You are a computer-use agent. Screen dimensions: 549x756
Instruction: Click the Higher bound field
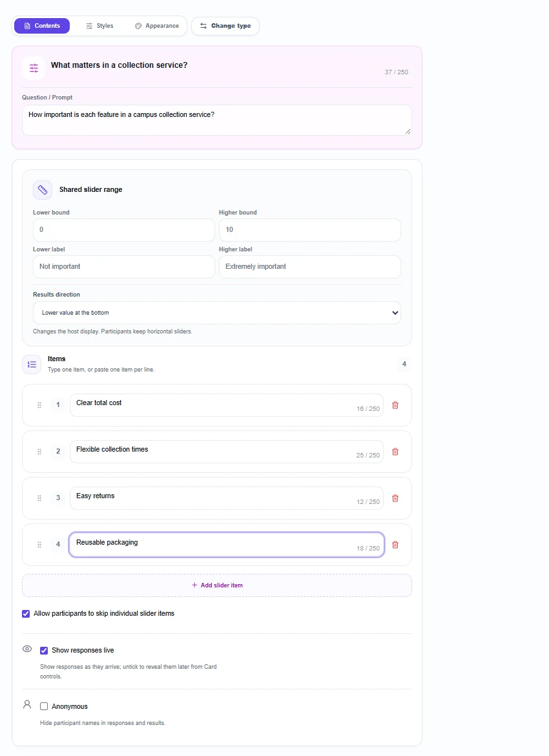pyautogui.click(x=310, y=230)
